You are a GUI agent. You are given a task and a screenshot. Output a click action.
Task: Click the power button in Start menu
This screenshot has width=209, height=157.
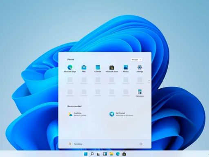tap(141, 144)
